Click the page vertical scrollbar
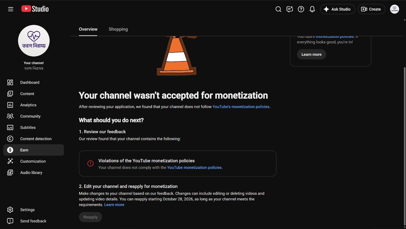Screen dimensions: 406x229 pyautogui.click(x=404, y=146)
